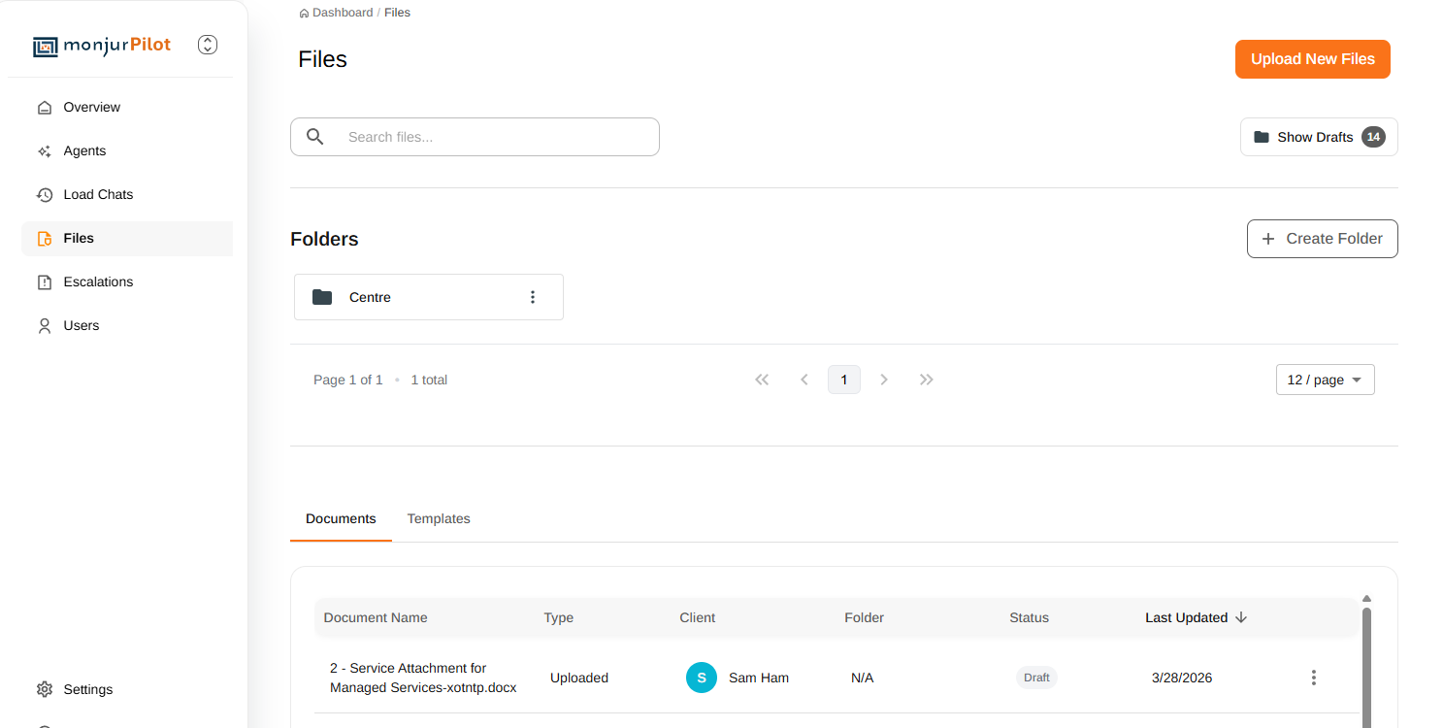
Task: Go to the previous folders page
Action: [803, 380]
